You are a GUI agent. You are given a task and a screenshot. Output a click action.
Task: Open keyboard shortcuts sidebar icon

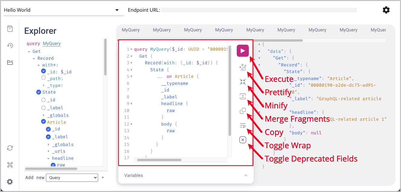pyautogui.click(x=10, y=165)
